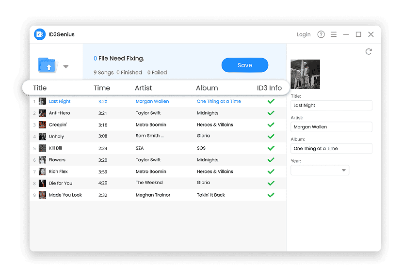The image size is (403, 279).
Task: Click the time cell 2:24
Action: (103, 148)
